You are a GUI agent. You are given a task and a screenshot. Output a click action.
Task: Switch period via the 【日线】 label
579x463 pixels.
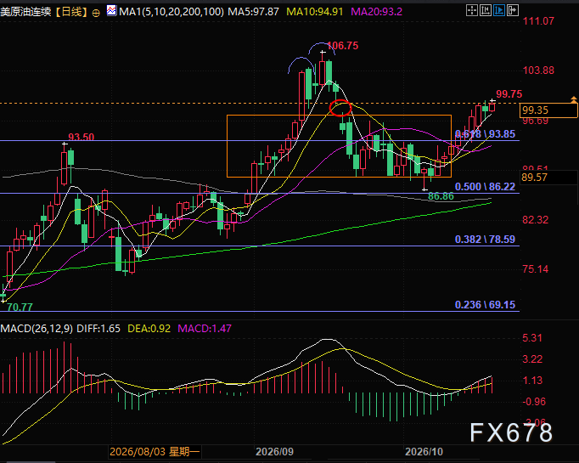coord(72,12)
